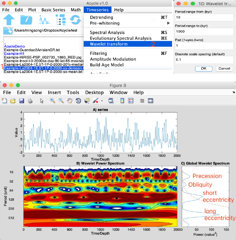Click the blue refresh arrows icon

(75, 20)
